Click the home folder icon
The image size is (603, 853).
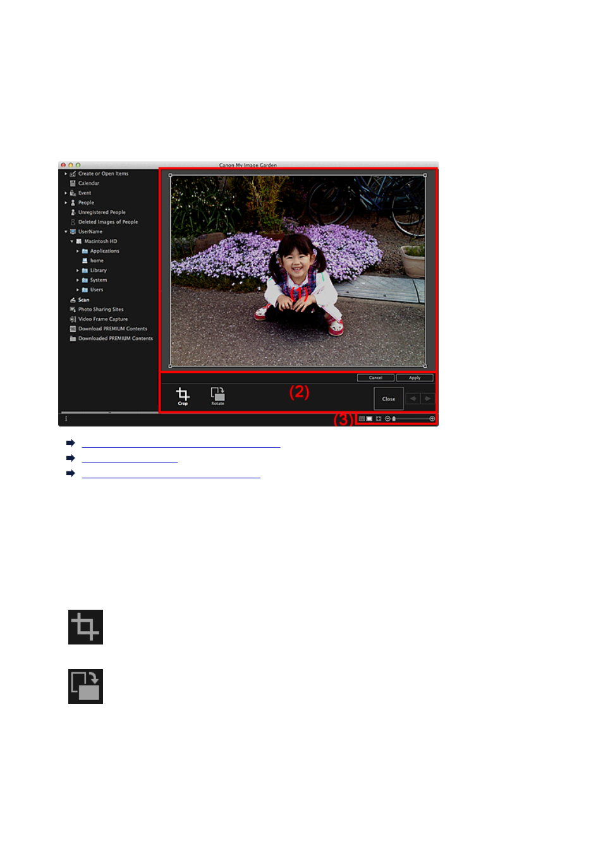coord(85,261)
